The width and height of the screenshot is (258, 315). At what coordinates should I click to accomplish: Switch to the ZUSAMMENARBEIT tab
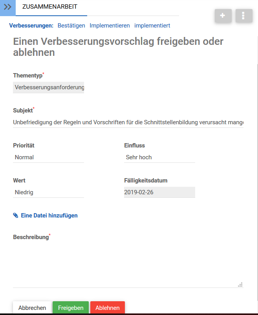[x=50, y=7]
